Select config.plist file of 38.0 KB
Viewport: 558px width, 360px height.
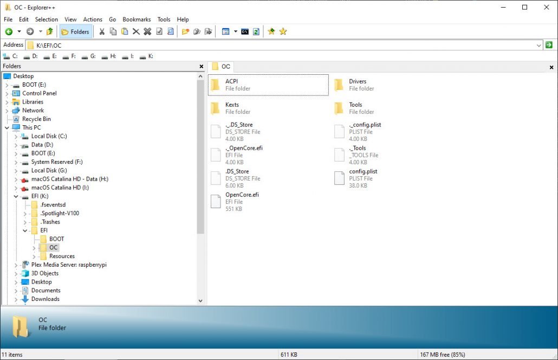[x=363, y=171]
